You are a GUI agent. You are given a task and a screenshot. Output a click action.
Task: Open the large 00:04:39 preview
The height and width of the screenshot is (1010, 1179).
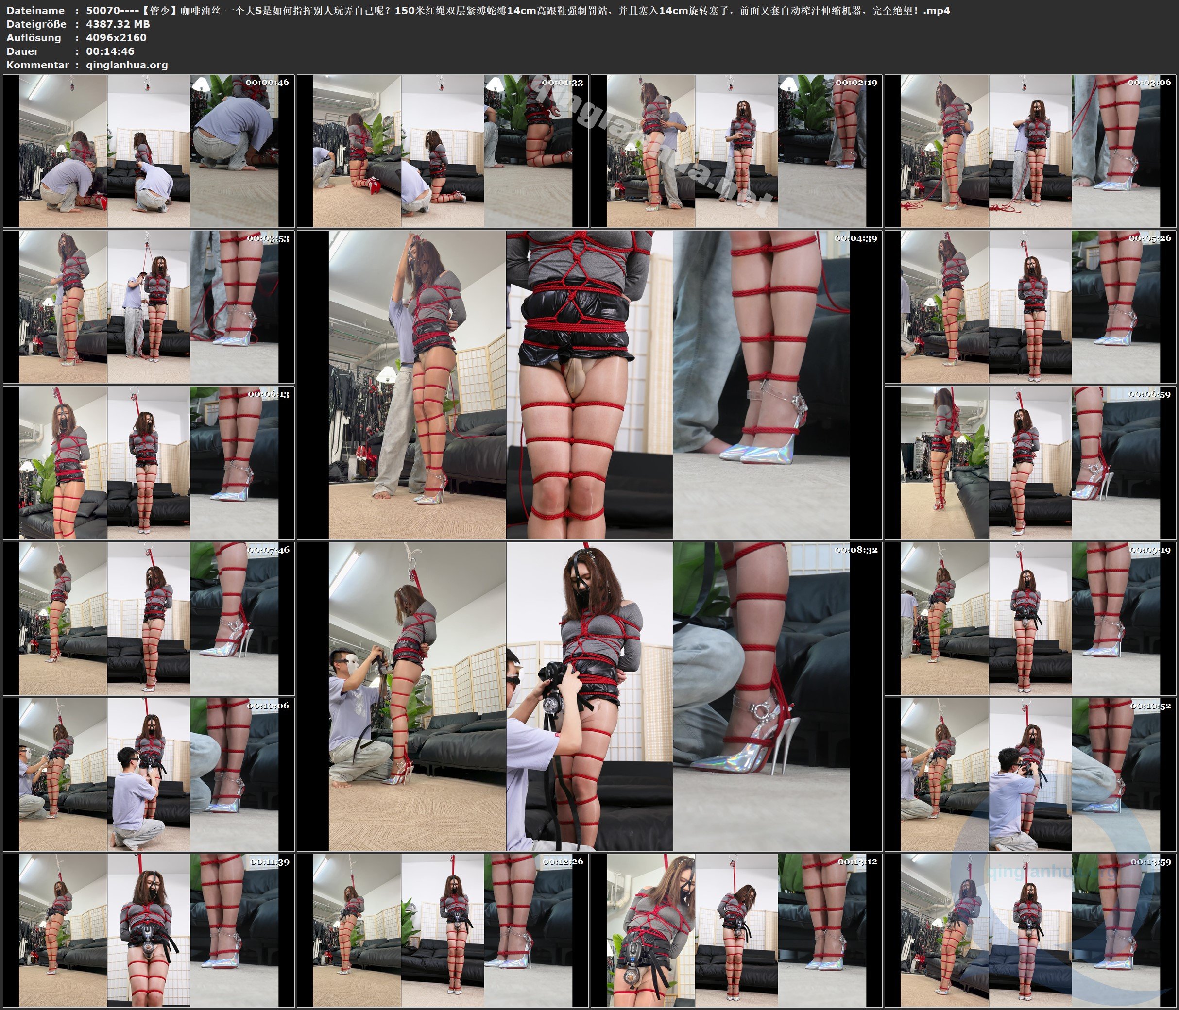point(589,385)
